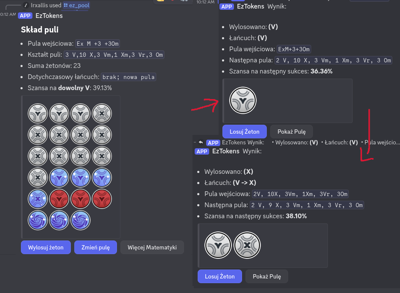400x293 pixels.
Task: Click the middle blue swirl token
Action: (x=59, y=220)
